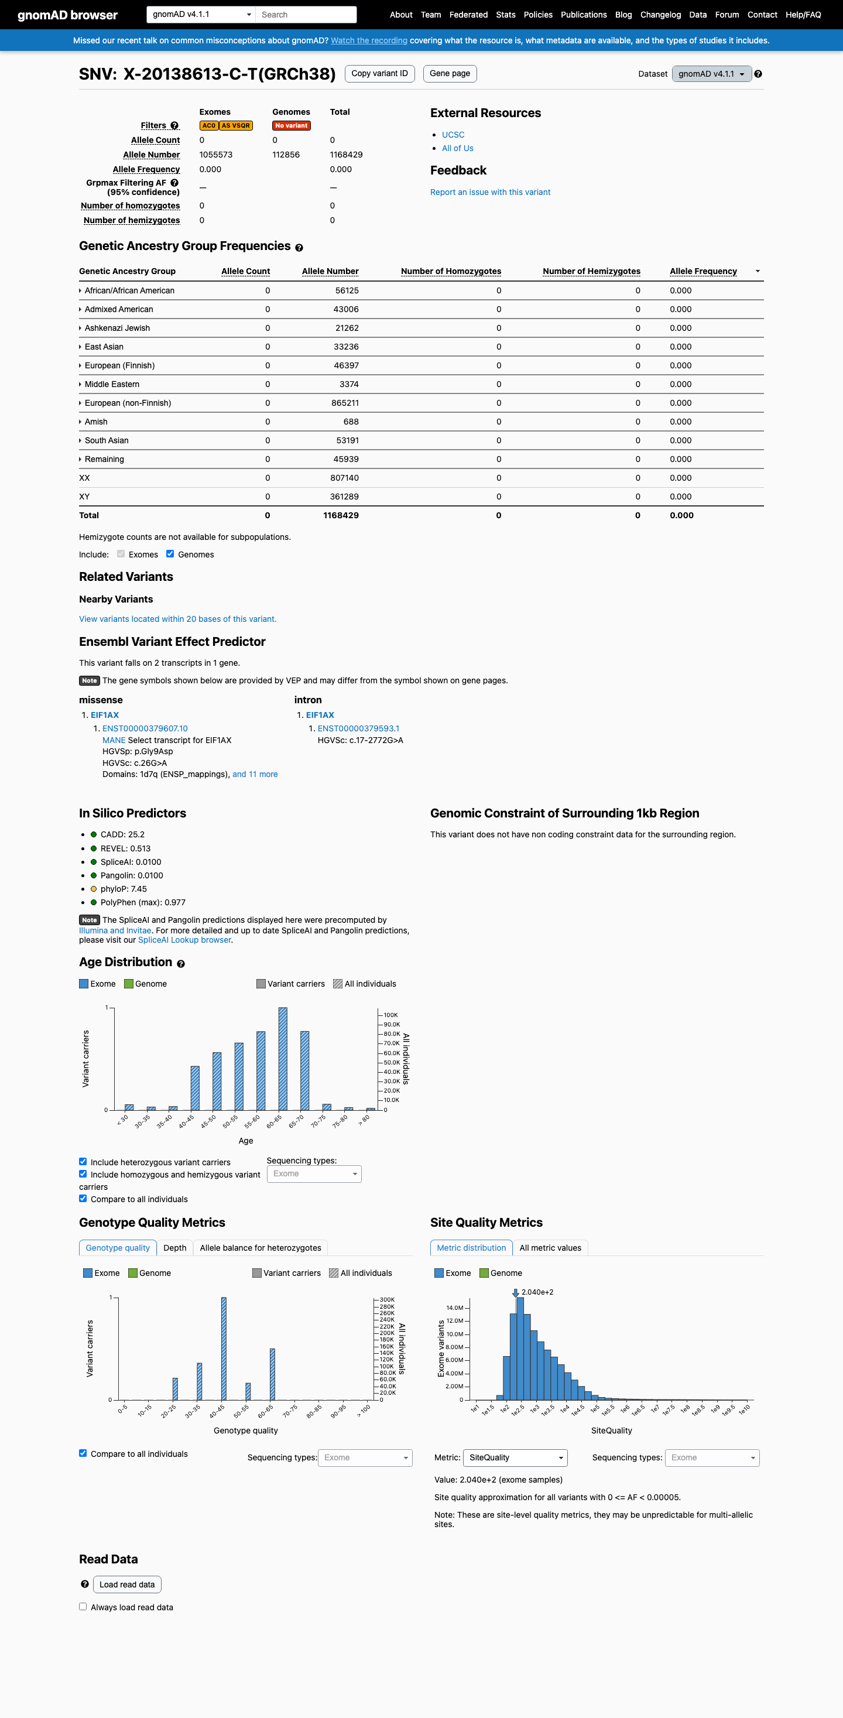Open View variants located within 20 bases link

pos(177,619)
